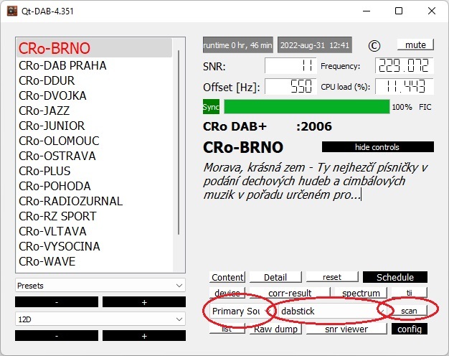Select CRo-VYSOCINA service
The height and width of the screenshot is (356, 449).
coord(95,246)
